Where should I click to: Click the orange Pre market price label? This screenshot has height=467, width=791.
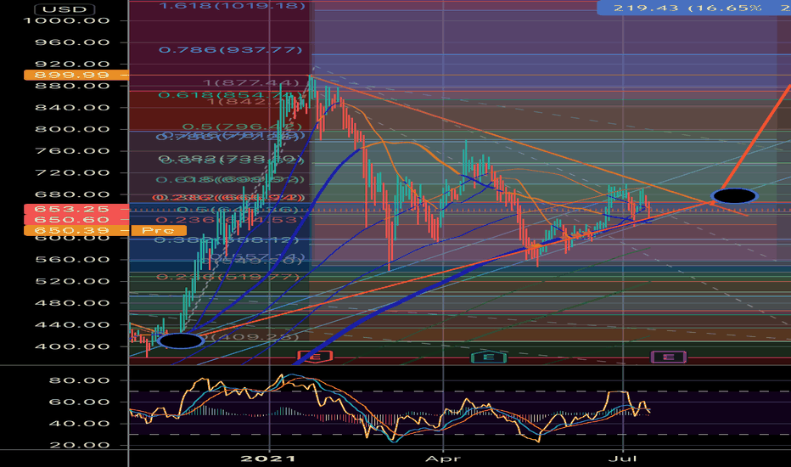[159, 230]
